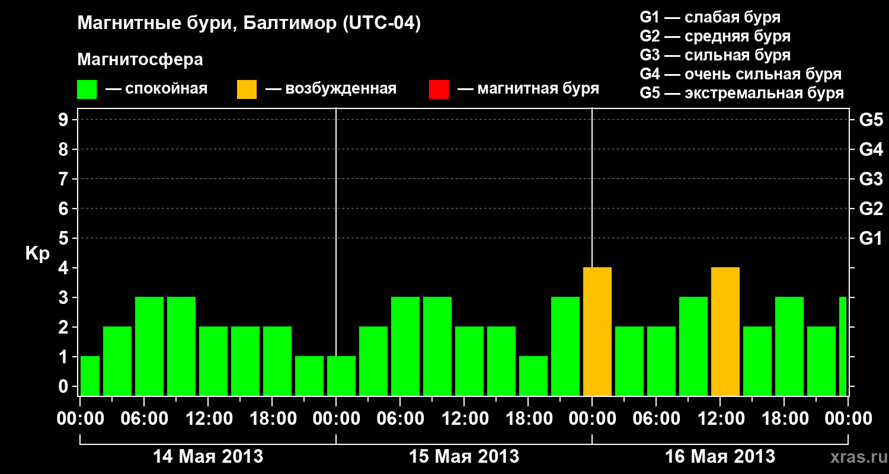Click the '— спокойная' legend label

click(156, 89)
